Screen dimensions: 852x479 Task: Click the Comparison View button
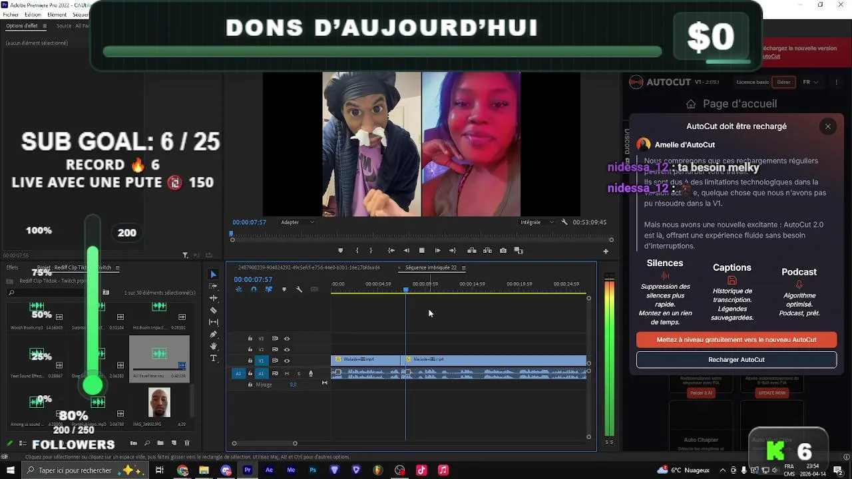519,251
